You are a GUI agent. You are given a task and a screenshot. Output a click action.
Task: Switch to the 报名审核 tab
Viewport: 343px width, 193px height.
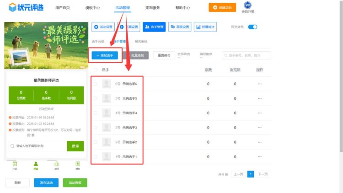tap(141, 42)
